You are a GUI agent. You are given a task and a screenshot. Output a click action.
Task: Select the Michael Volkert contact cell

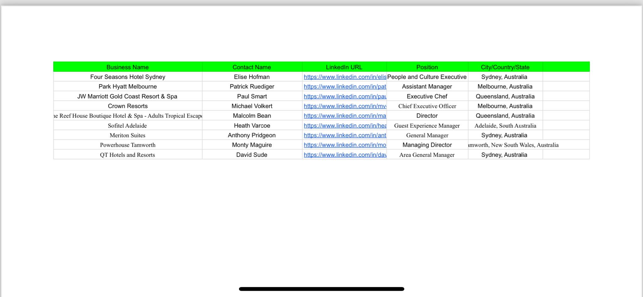click(252, 106)
